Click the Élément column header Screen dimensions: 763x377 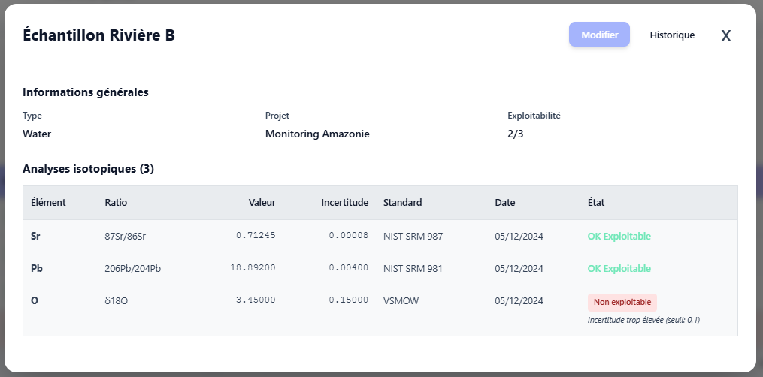point(48,203)
